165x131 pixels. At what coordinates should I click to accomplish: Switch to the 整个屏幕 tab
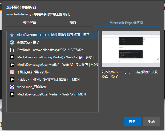[30, 23]
